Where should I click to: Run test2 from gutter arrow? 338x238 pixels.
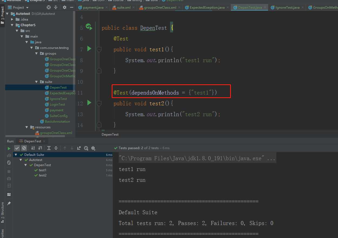click(x=89, y=103)
